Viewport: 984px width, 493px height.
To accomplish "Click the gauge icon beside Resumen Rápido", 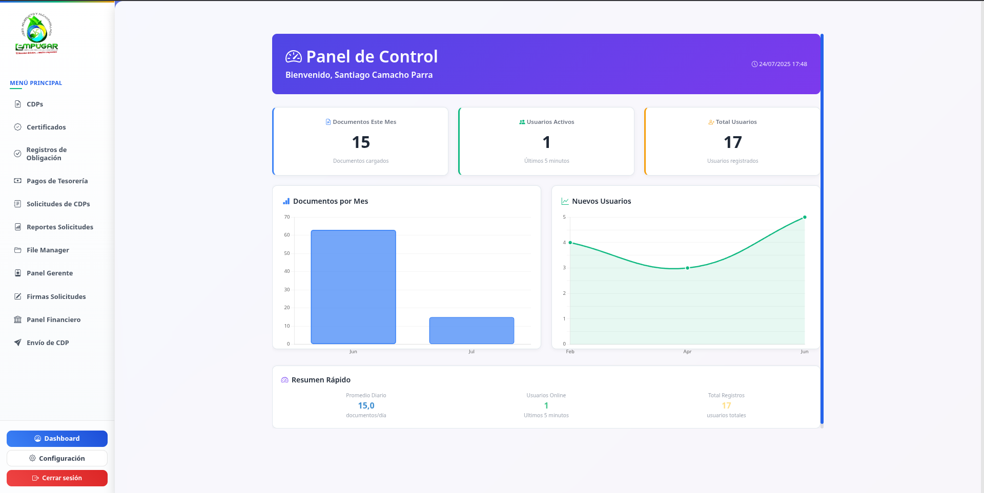I will point(285,380).
